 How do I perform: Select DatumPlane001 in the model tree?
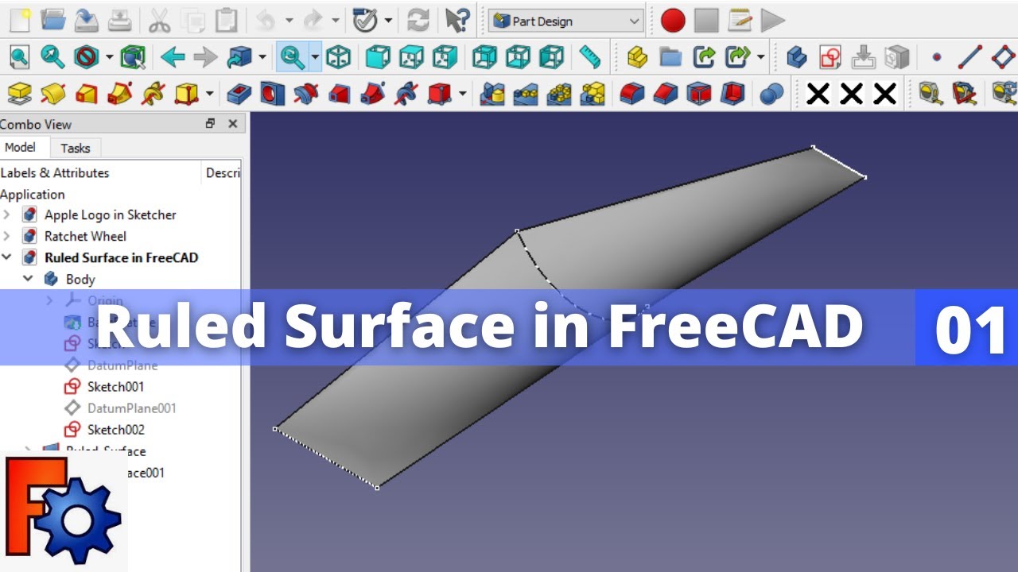(132, 408)
